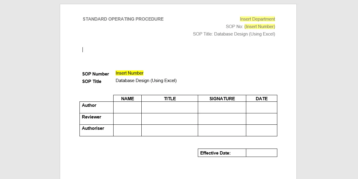Place cursor in Reviewer's Name cell
This screenshot has width=358, height=179.
(127, 119)
